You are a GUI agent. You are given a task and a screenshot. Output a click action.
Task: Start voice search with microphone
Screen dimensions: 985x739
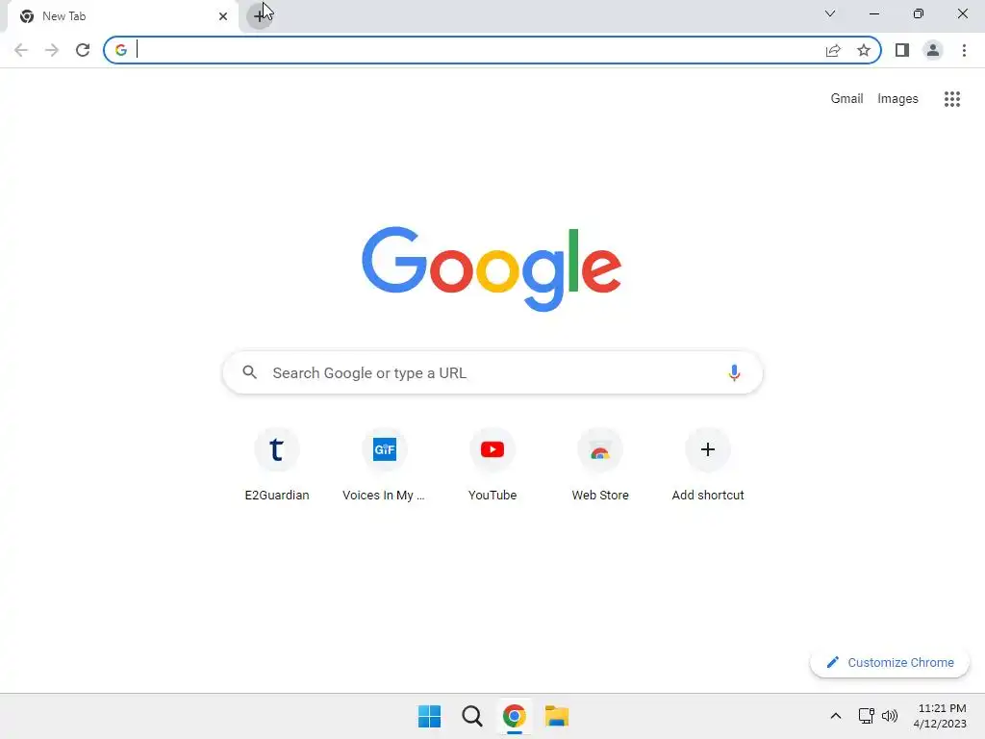tap(734, 372)
